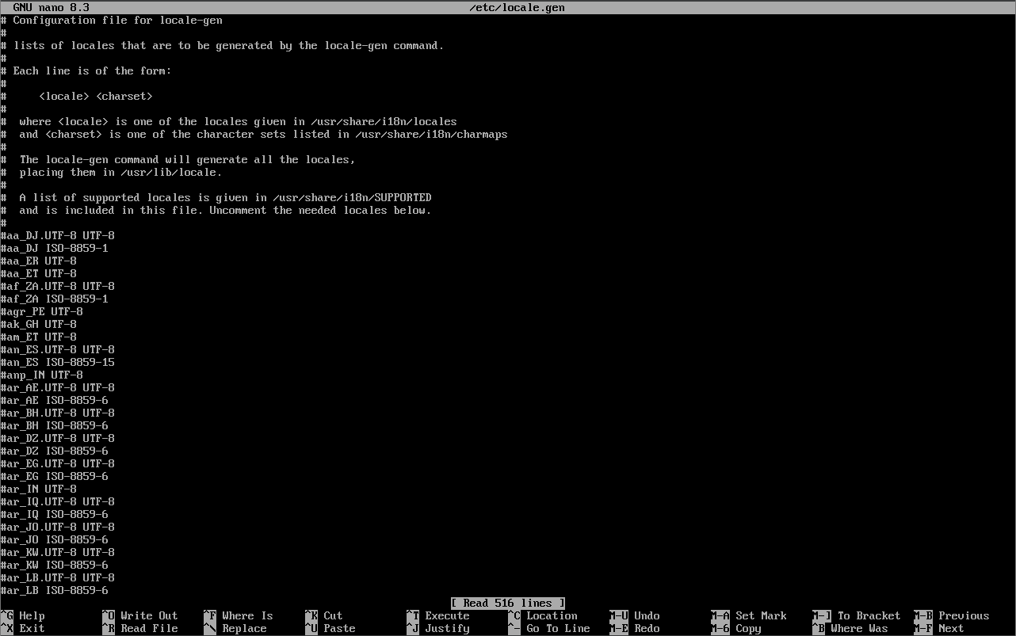Place cursor on the #ar_IQ ISO-8859-6 line
This screenshot has height=636, width=1016.
54,514
